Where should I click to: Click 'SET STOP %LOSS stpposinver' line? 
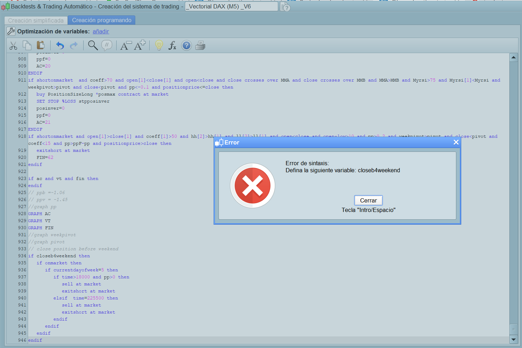[73, 101]
